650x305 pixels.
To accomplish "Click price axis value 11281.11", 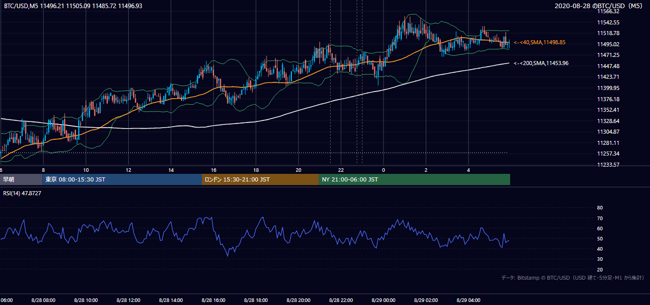I will point(608,143).
